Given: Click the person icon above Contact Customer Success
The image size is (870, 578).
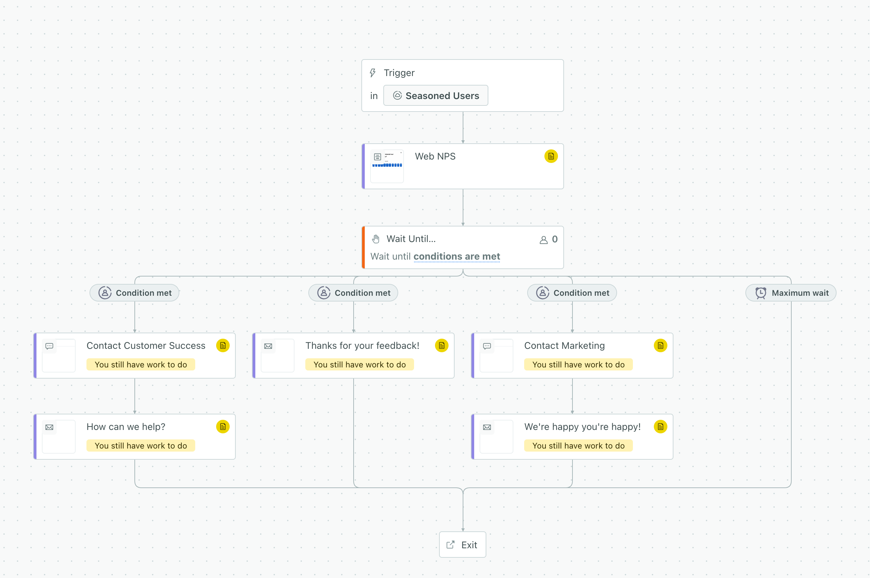Looking at the screenshot, I should 105,293.
